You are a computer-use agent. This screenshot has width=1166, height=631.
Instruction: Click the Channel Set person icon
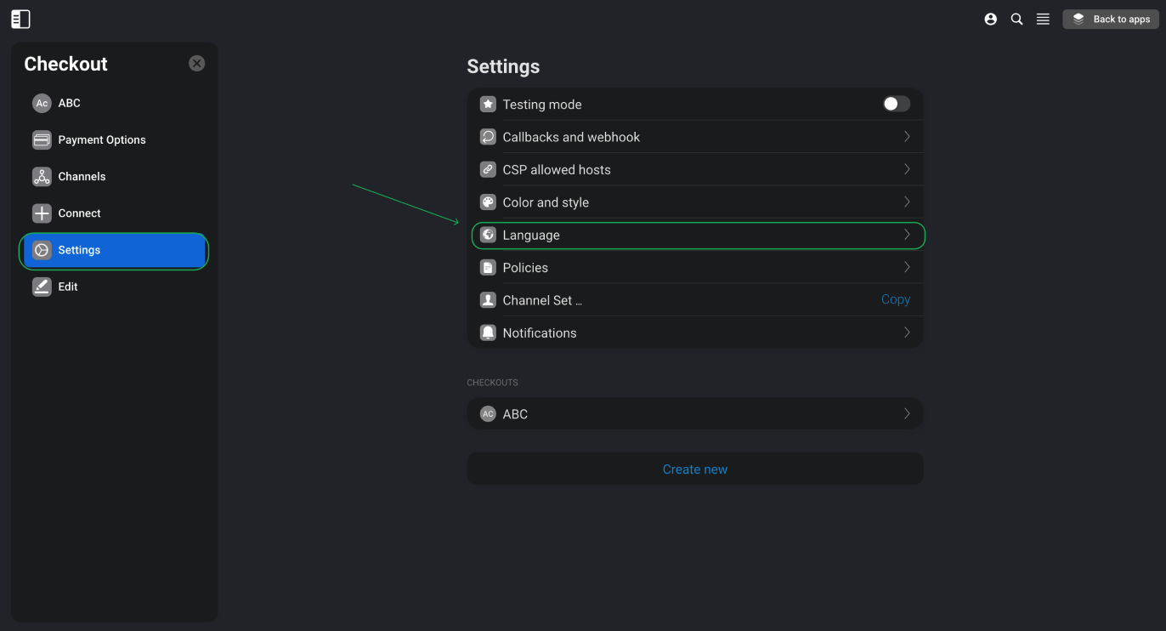coord(488,300)
